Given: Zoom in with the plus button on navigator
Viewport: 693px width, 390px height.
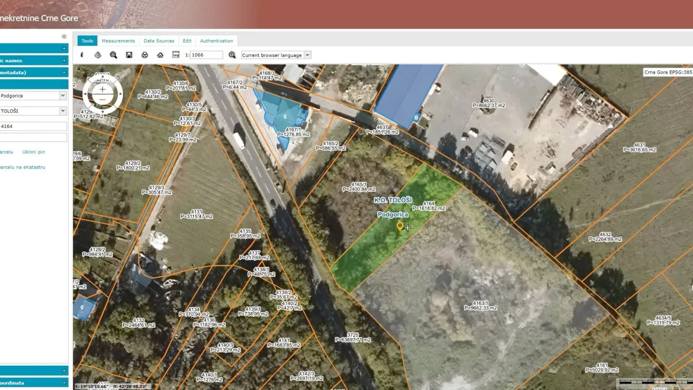Looking at the screenshot, I should (x=102, y=89).
